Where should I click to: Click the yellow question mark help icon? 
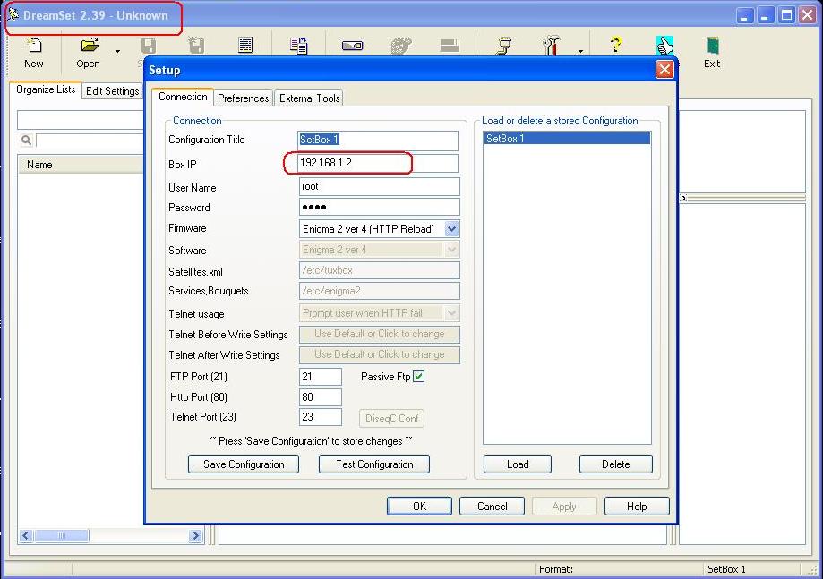pyautogui.click(x=615, y=46)
